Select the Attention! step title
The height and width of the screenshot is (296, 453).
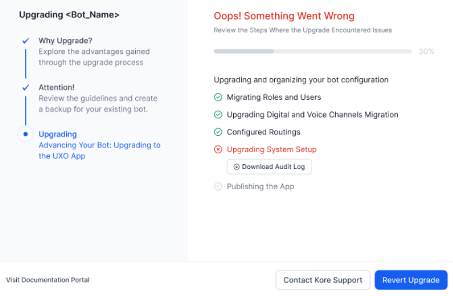(57, 88)
